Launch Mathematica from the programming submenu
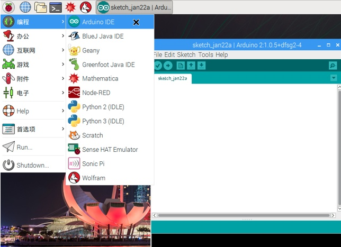The width and height of the screenshot is (341, 247). coord(110,78)
